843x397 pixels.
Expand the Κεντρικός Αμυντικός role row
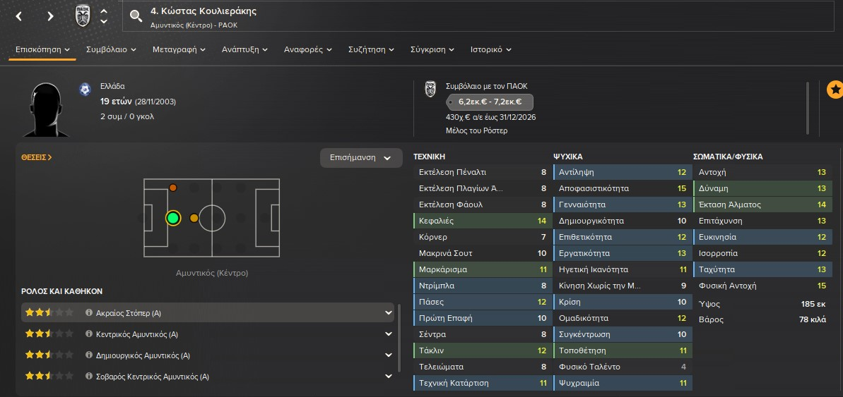(x=388, y=334)
